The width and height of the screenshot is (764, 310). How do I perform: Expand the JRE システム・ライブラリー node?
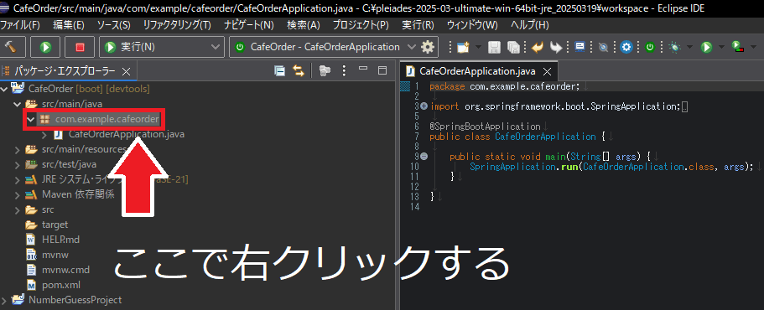(x=18, y=179)
